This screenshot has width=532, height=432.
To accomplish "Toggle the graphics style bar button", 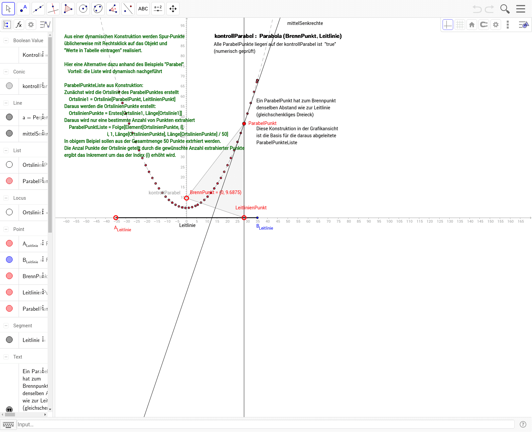I will click(524, 25).
